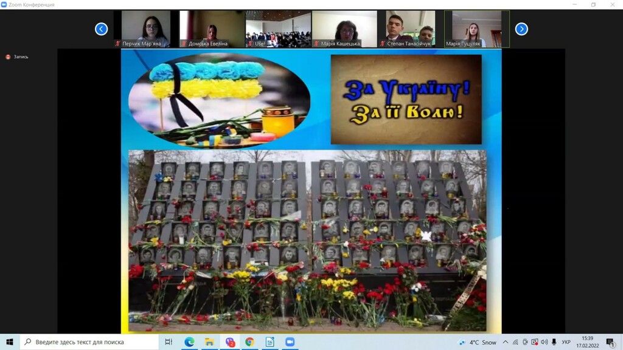
Task: Launch Microsoft Edge from the taskbar
Action: pyautogui.click(x=189, y=342)
